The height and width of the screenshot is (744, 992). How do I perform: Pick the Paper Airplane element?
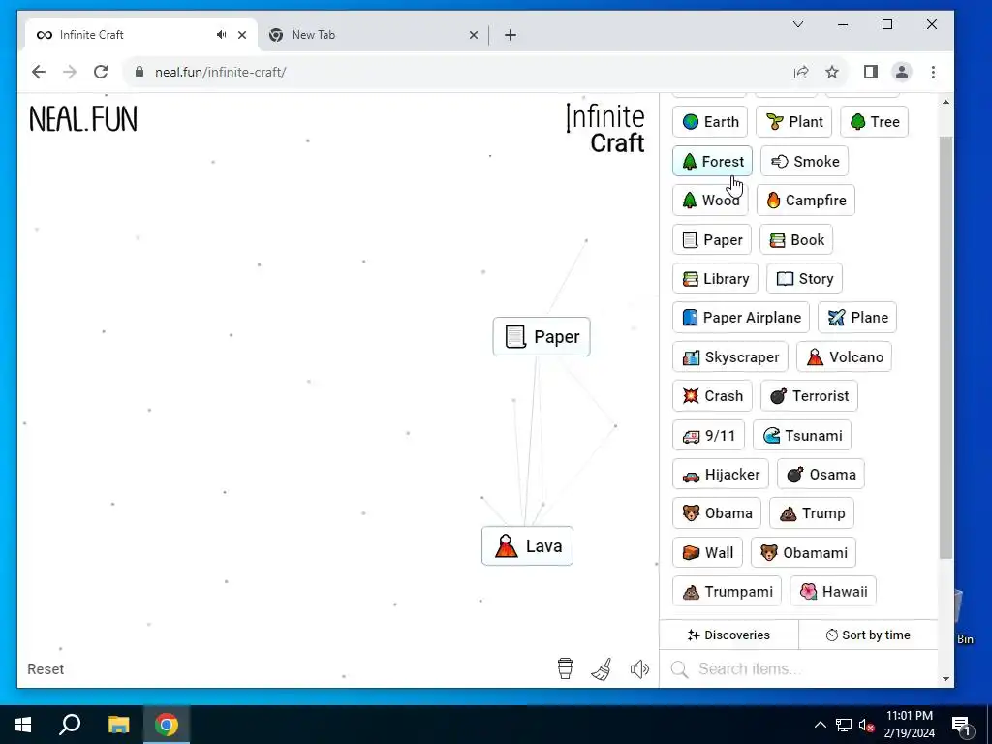tap(741, 318)
